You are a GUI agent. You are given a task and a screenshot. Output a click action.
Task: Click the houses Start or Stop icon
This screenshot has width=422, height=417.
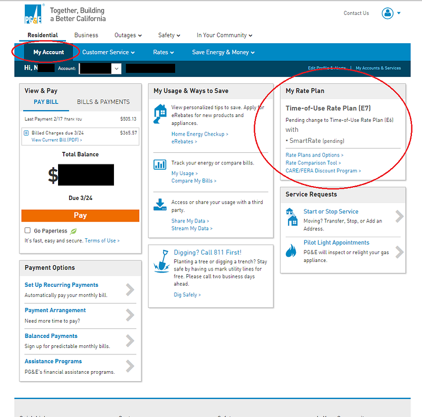(x=292, y=217)
